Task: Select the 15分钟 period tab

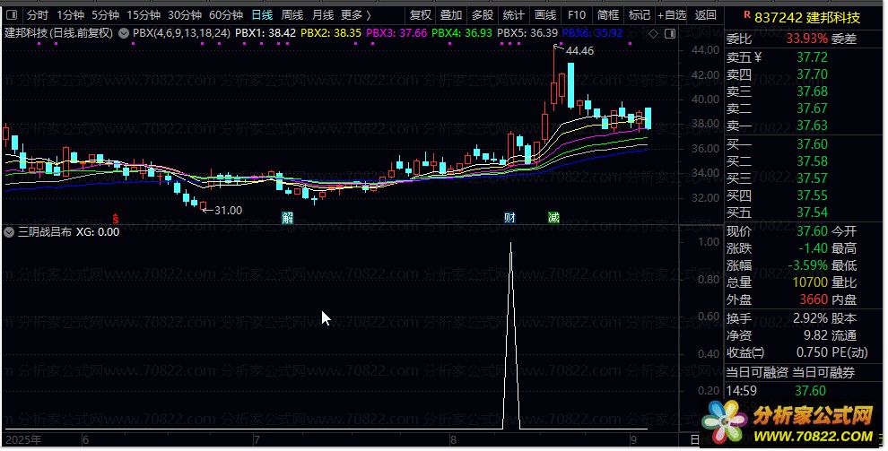Action: click(144, 14)
